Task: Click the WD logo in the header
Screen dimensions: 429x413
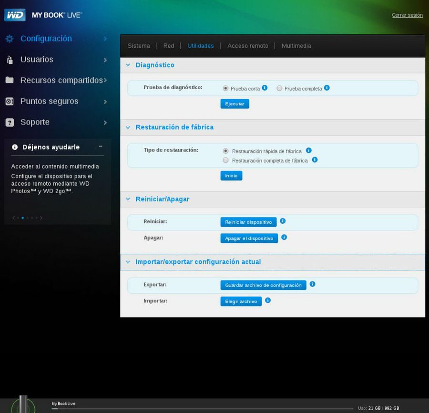Action: (15, 15)
